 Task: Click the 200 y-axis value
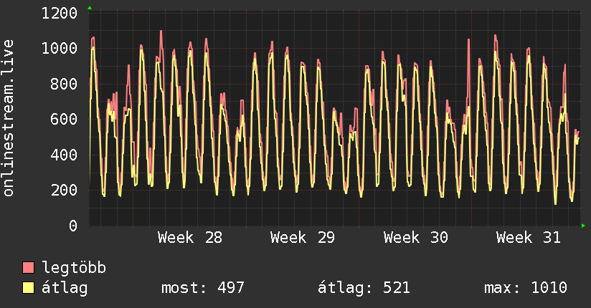64,190
